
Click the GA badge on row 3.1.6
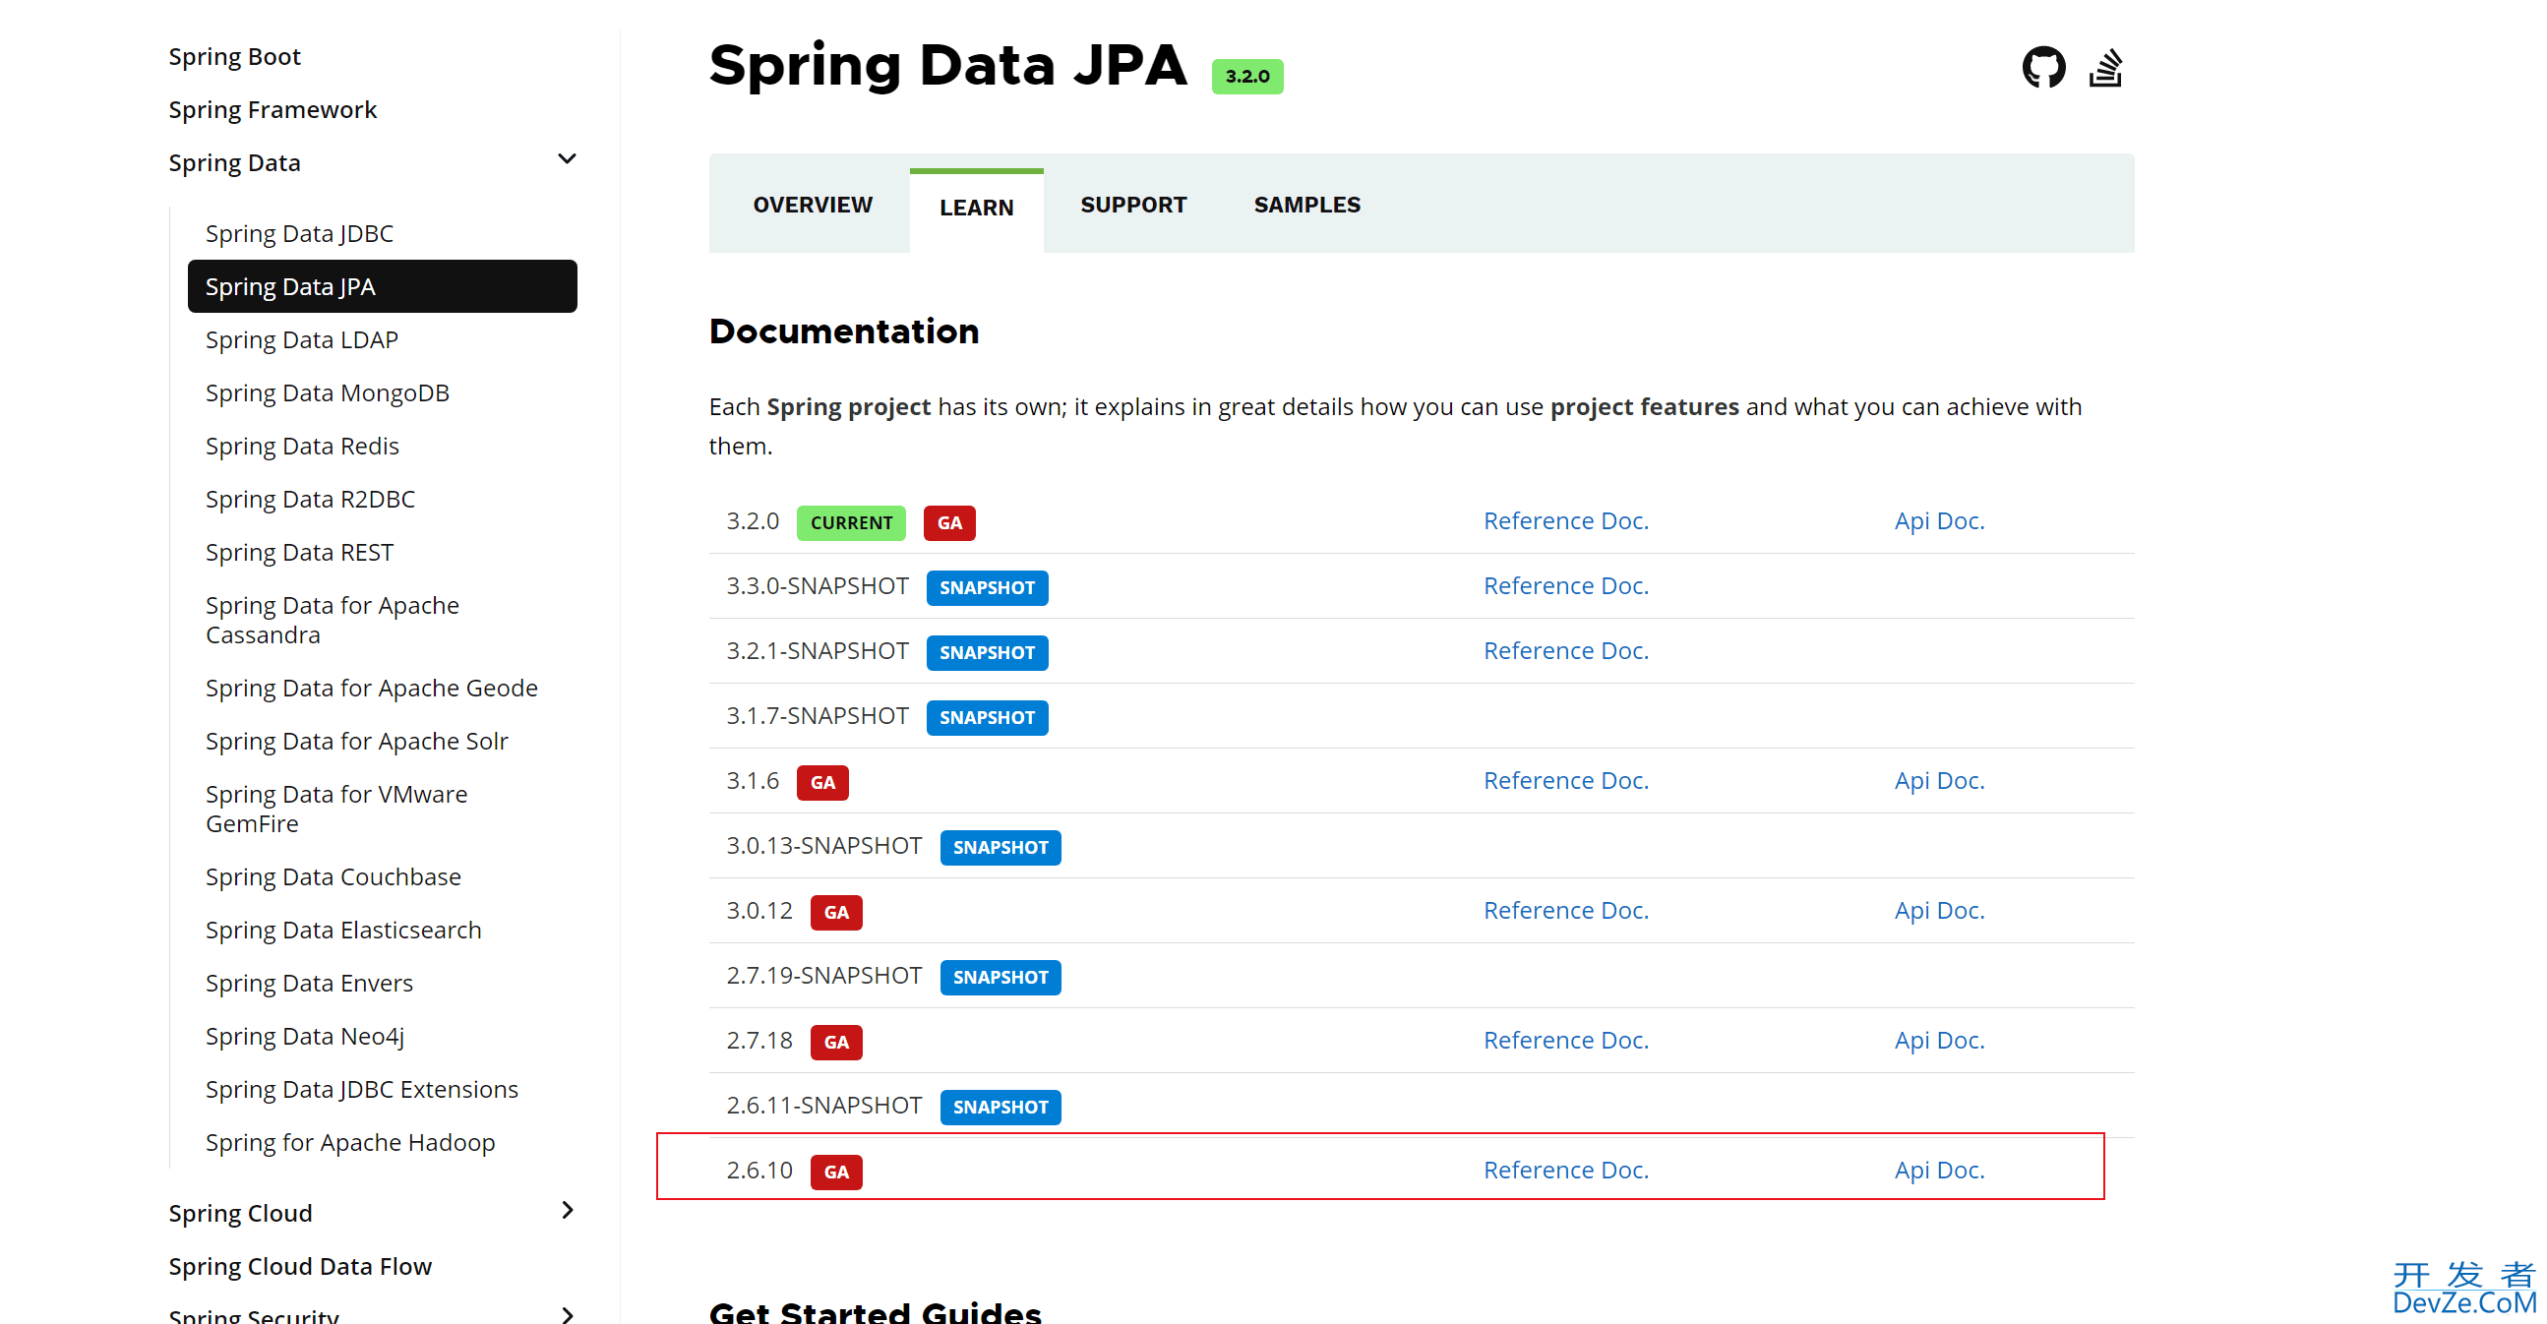822,783
